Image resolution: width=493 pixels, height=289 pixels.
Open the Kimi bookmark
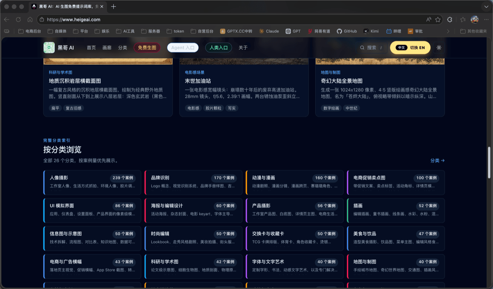pos(371,31)
